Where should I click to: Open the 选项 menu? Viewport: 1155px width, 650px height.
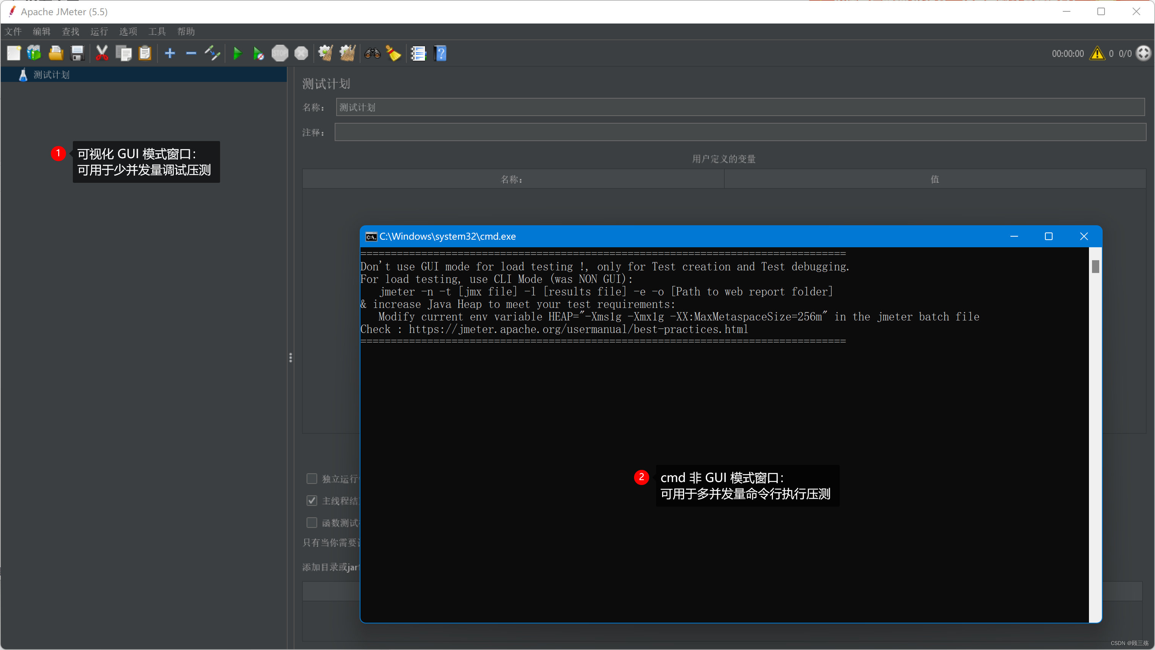coord(128,31)
